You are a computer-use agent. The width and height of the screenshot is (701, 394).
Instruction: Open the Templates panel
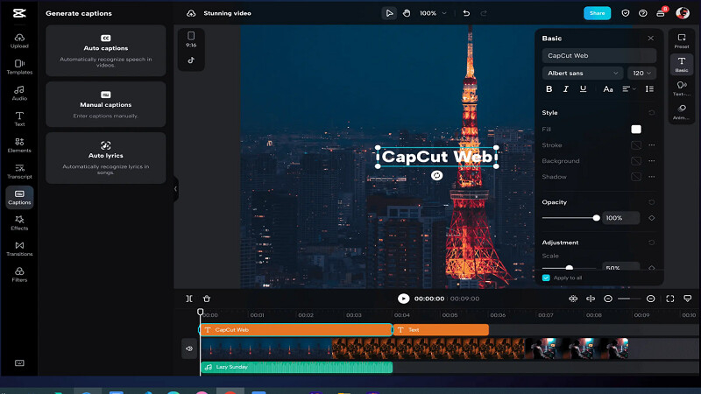(x=19, y=67)
